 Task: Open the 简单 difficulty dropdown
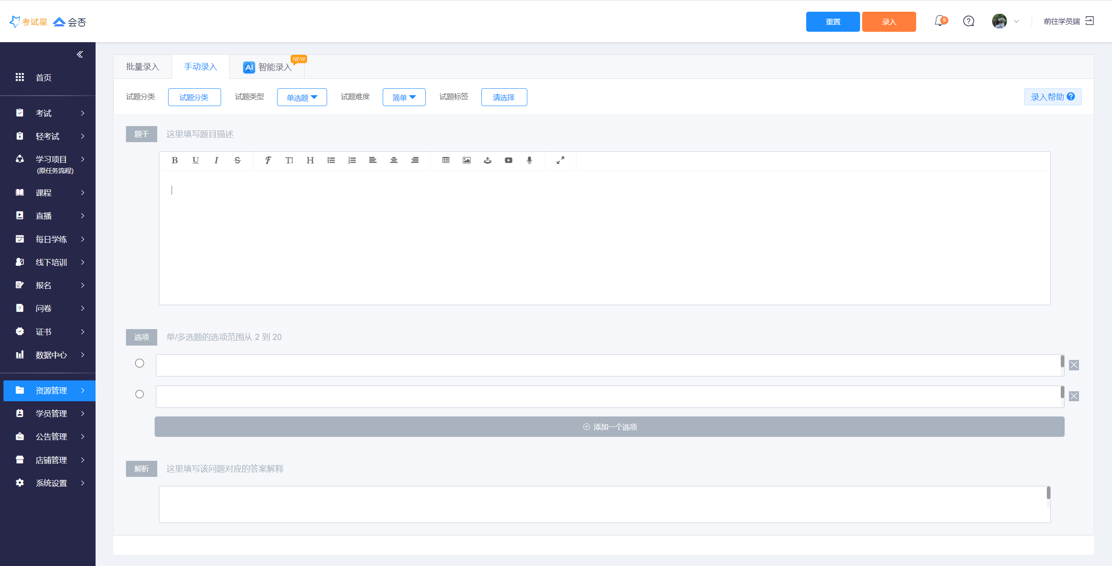404,97
